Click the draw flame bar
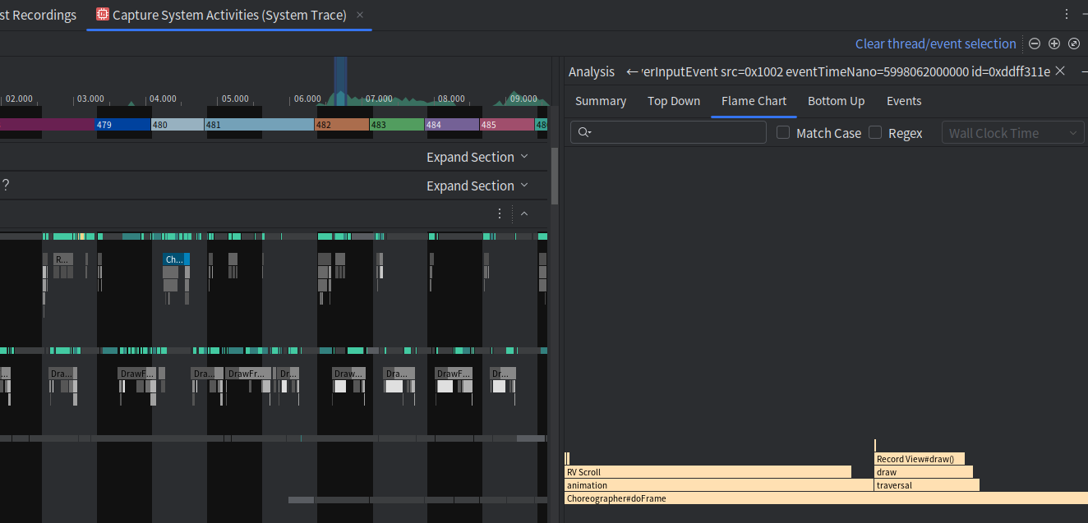This screenshot has height=523, width=1088. click(924, 472)
